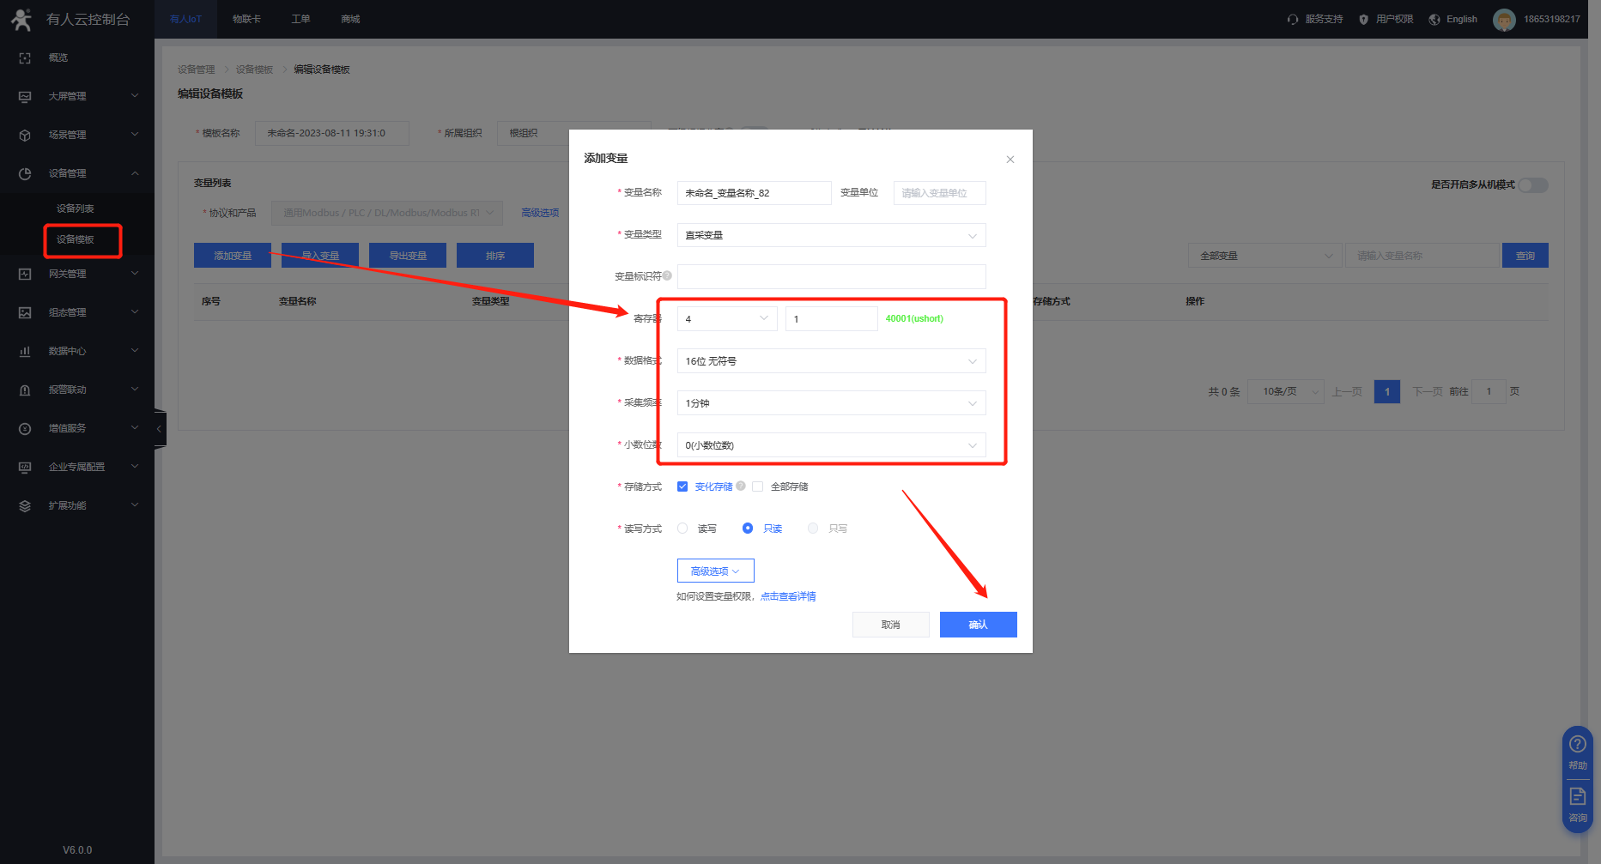Click the 咨询 consultation icon
Viewport: 1601px width, 864px height.
[1577, 796]
